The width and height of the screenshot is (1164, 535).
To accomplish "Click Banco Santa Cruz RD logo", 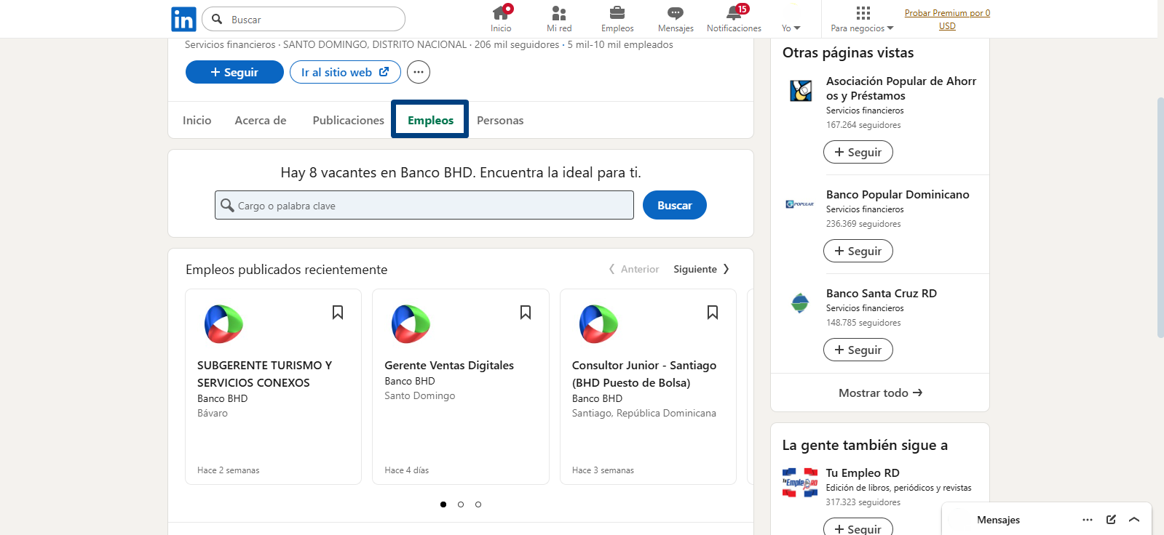I will pos(800,303).
